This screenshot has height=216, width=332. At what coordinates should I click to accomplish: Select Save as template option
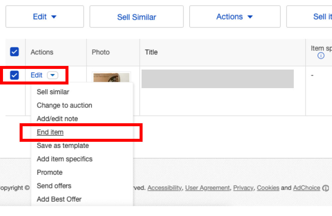(63, 145)
